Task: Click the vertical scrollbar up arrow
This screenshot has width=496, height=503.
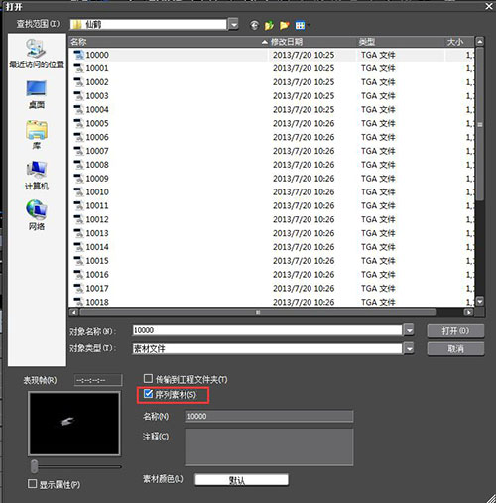Action: 479,42
